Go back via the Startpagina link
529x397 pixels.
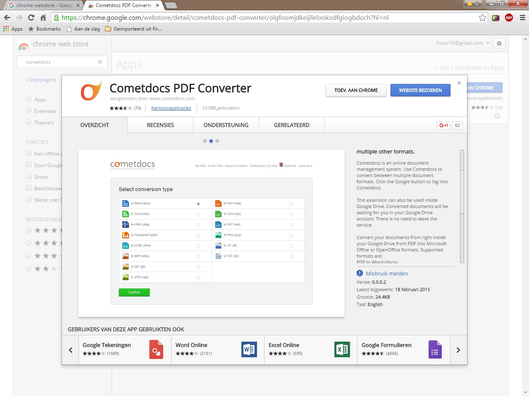[x=41, y=80]
